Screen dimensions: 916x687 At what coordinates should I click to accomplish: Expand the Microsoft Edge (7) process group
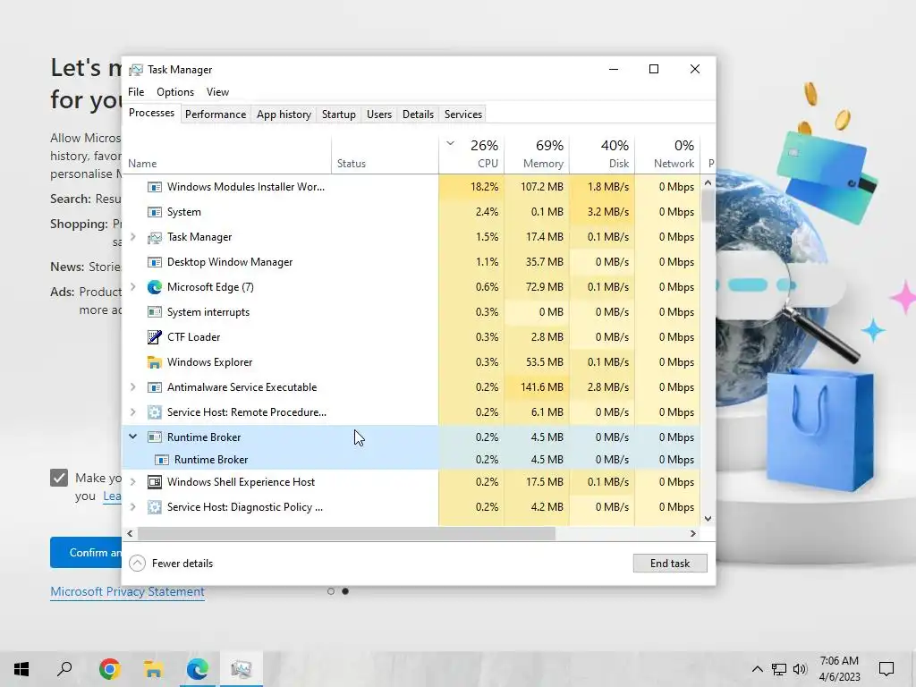tap(133, 287)
